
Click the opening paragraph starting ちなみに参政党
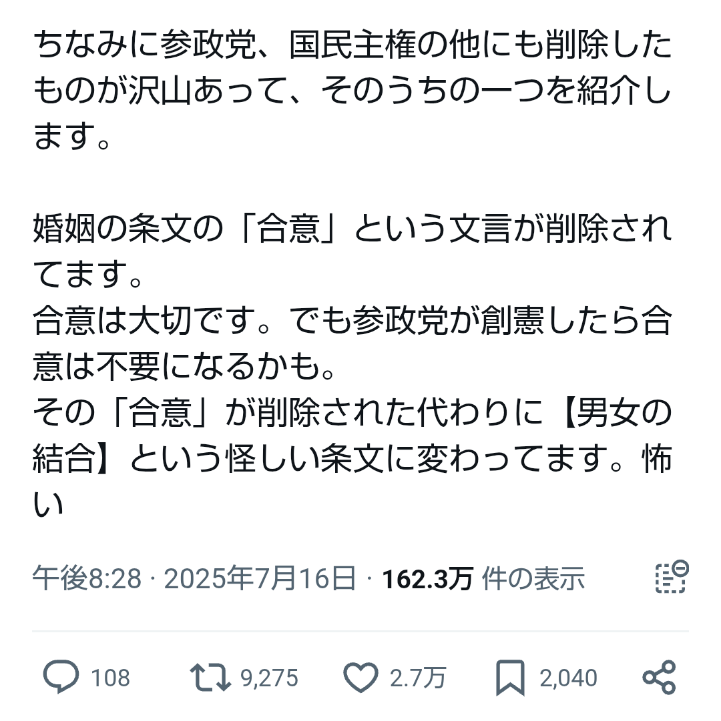pyautogui.click(x=352, y=90)
